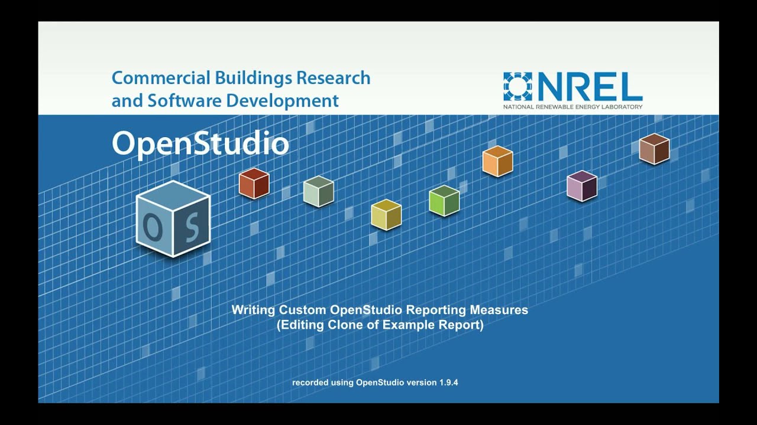Click the orange cube icon
757x425 pixels.
click(x=497, y=161)
